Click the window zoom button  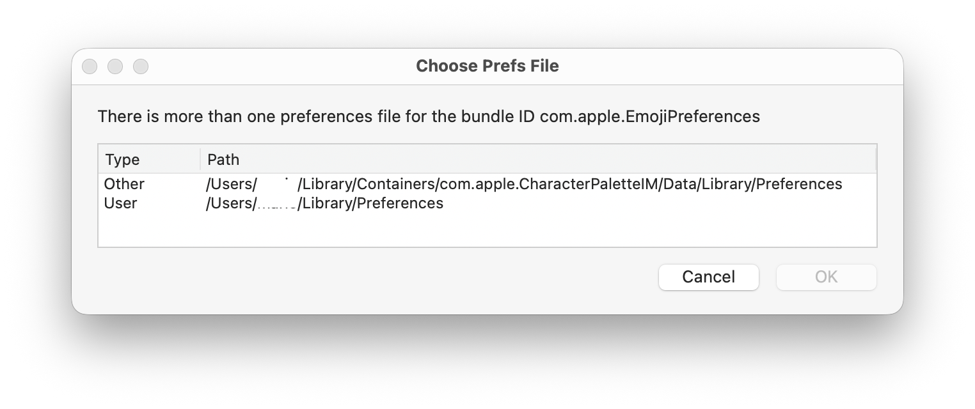point(141,66)
